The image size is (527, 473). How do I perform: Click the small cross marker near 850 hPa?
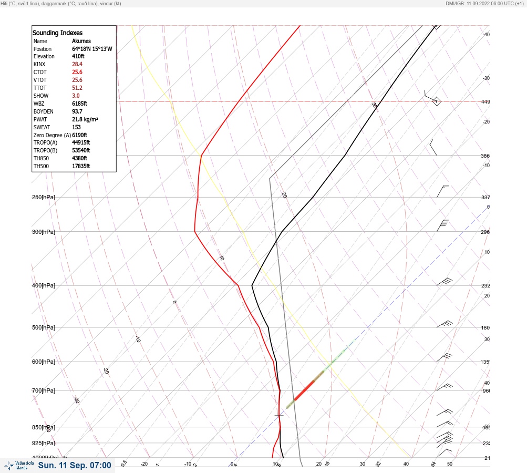pos(279,416)
